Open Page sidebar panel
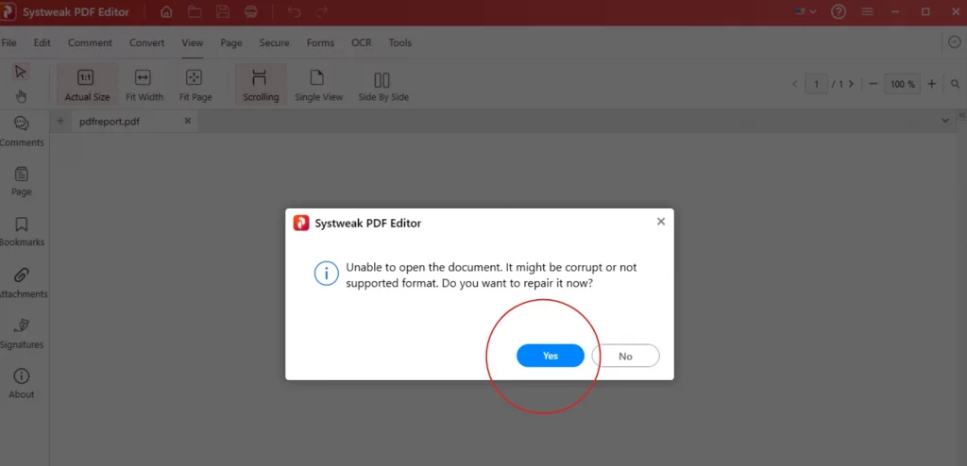The image size is (967, 466). [x=22, y=181]
